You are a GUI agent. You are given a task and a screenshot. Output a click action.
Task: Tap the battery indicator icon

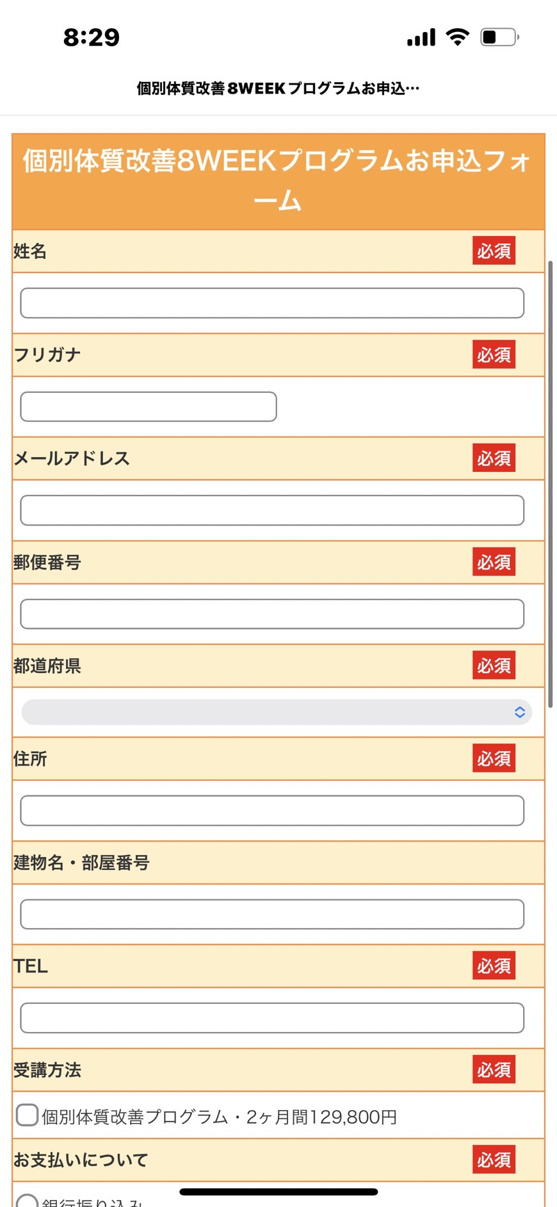coord(499,37)
